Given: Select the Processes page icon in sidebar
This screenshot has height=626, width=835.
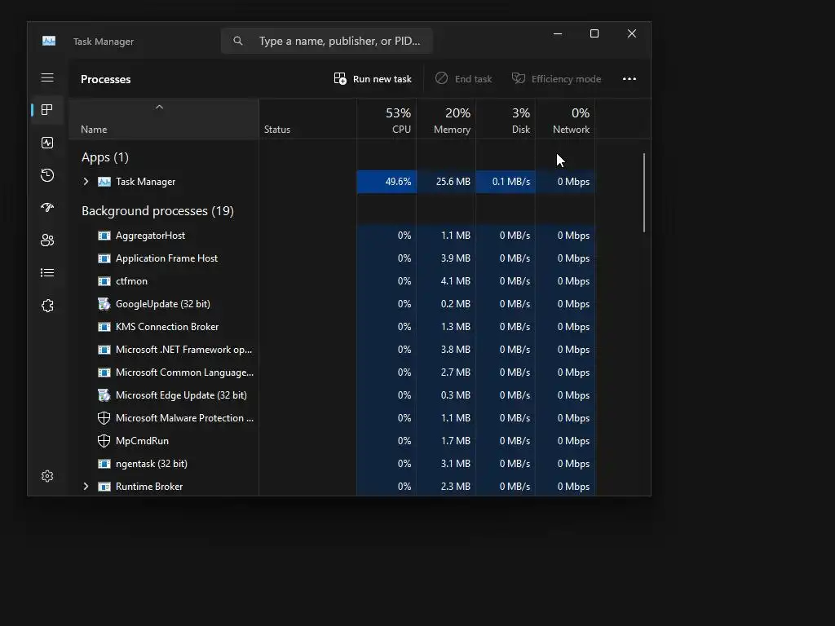Looking at the screenshot, I should tap(47, 110).
